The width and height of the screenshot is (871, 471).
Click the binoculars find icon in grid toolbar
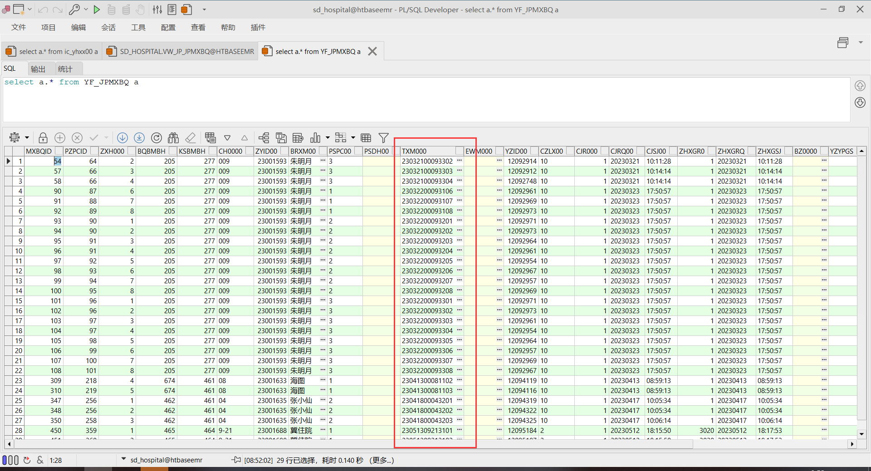[x=173, y=138]
